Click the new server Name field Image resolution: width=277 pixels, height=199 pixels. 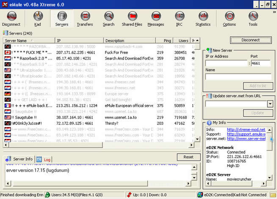point(238,77)
